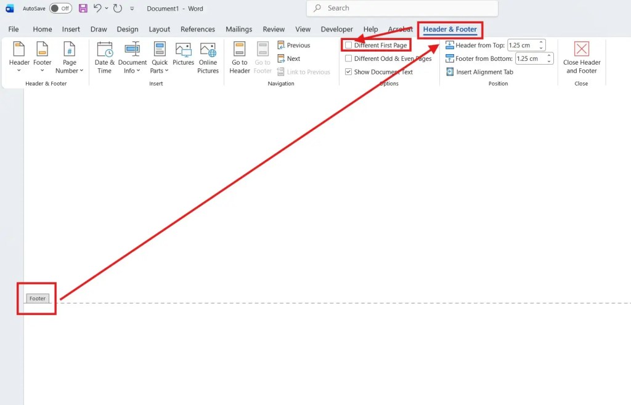Save the document from the Quick Access Toolbar
The height and width of the screenshot is (405, 631).
[83, 8]
